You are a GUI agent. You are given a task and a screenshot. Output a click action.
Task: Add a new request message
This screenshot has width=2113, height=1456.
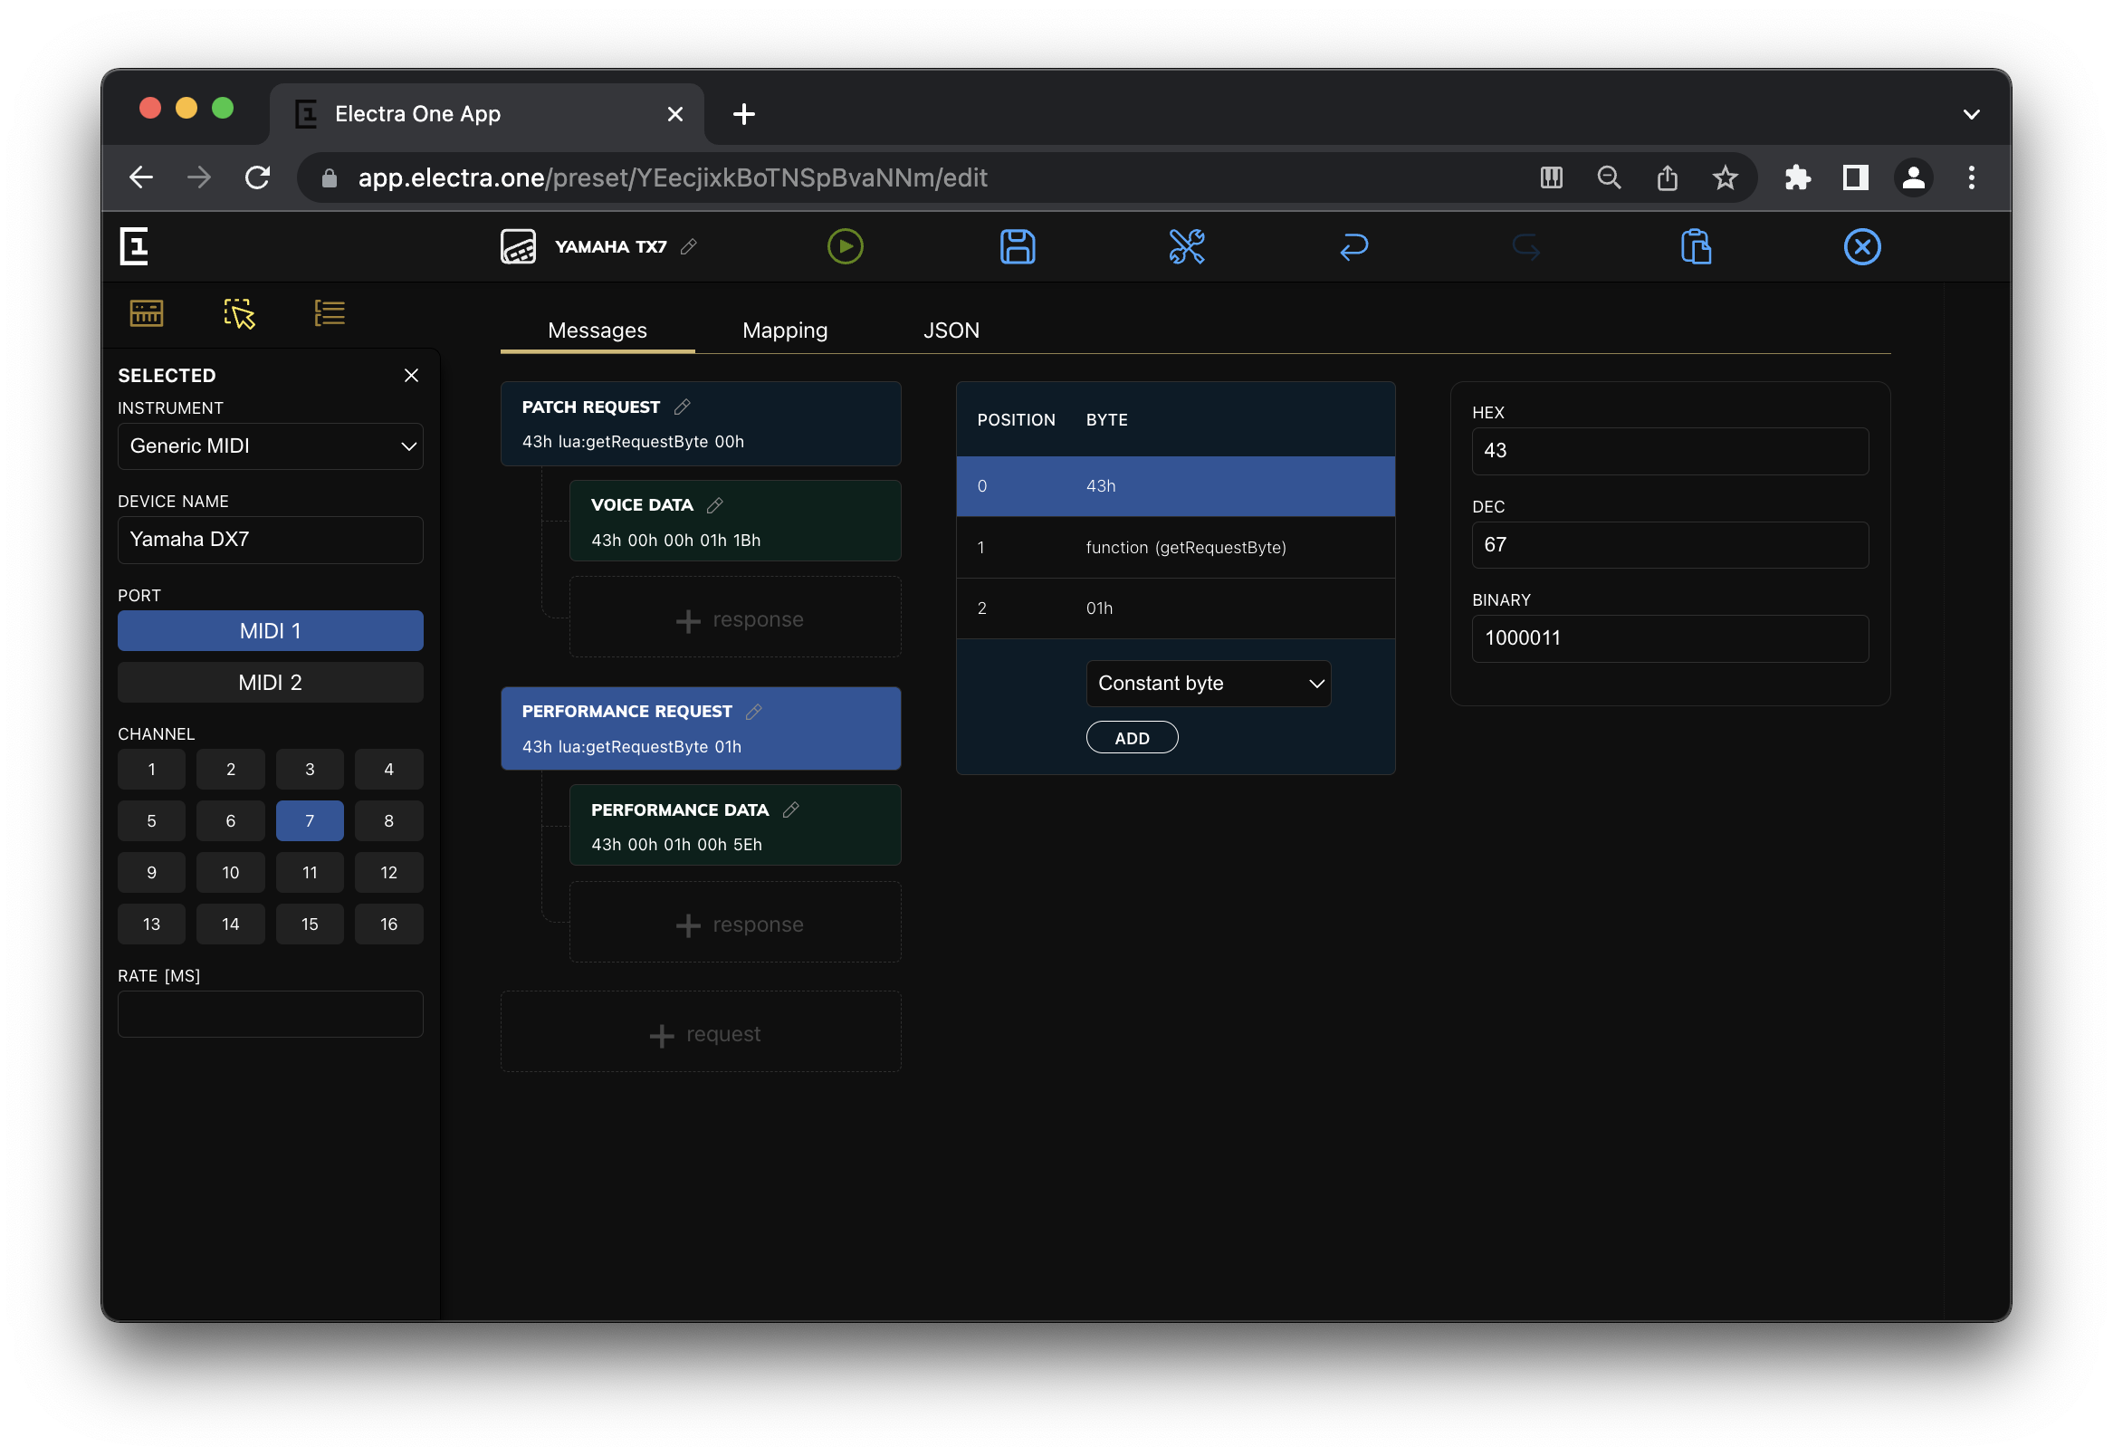coord(701,1034)
